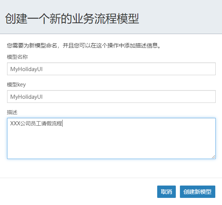Click the MyHolidayUI text in the key field

point(26,97)
